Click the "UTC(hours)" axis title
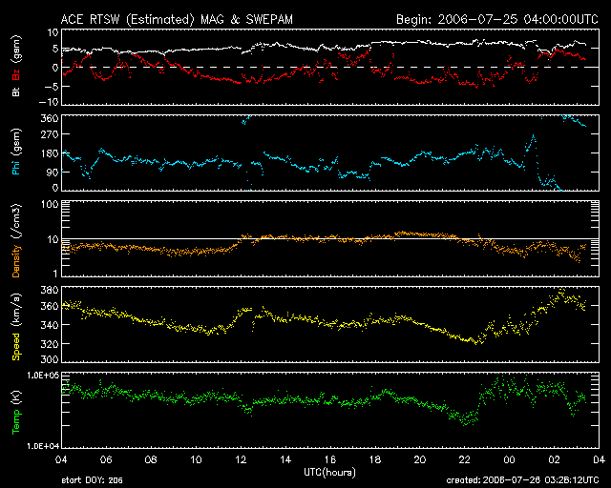 pos(330,473)
